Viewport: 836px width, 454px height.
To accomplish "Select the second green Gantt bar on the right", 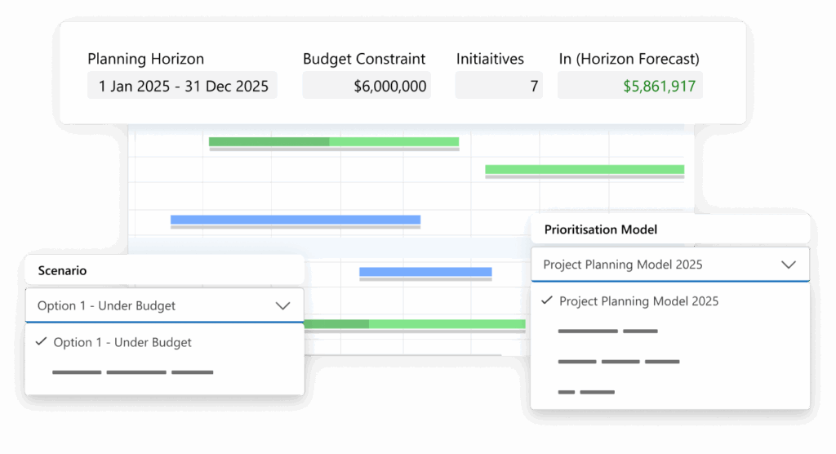I will click(585, 170).
